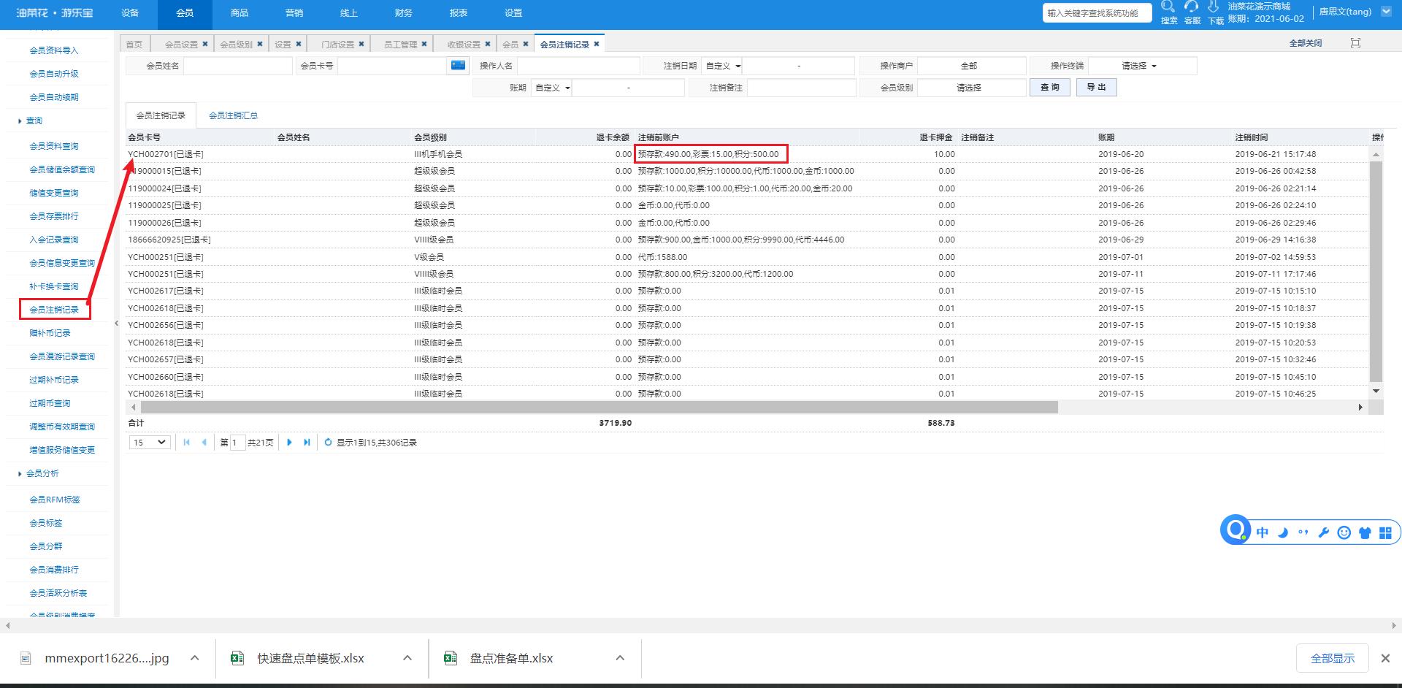The width and height of the screenshot is (1402, 688).
Task: Open 会员资料查询 in sidebar
Action: click(x=54, y=146)
